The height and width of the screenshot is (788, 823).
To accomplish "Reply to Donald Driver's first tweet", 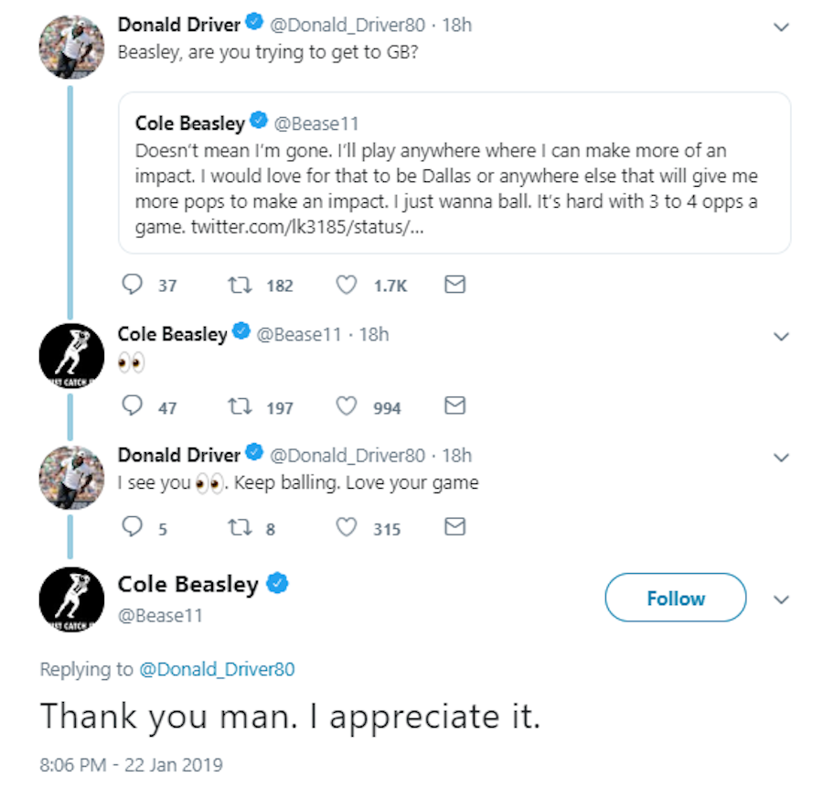I will [x=134, y=286].
